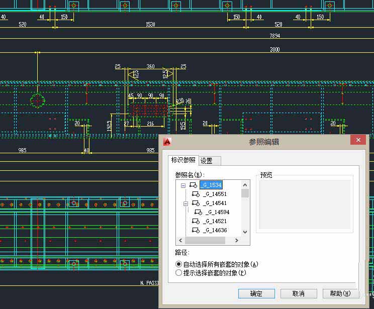Click the reference list scroll down arrow

[x=245, y=232]
